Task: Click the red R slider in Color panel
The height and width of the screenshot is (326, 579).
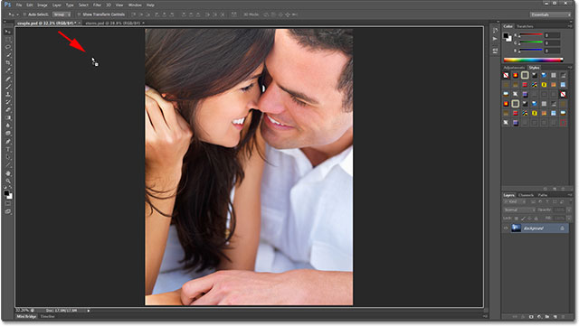Action: (530, 35)
